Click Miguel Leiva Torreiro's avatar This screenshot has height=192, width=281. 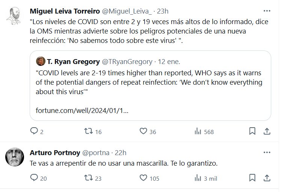click(15, 15)
